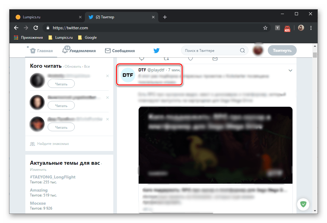Open the DTF profile avatar
327x223 pixels.
(127, 75)
